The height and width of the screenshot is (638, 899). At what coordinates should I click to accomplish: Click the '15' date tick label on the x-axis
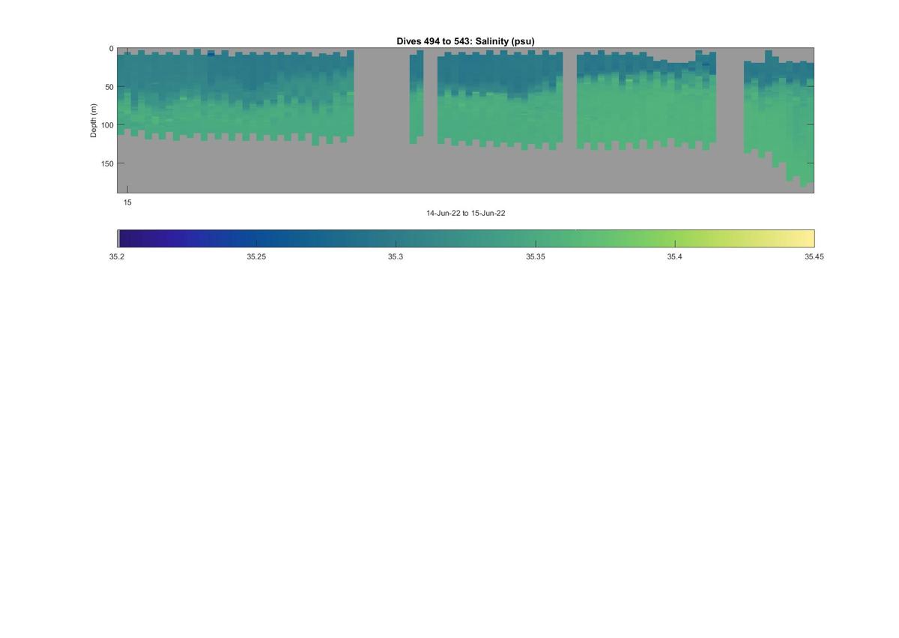(x=127, y=202)
